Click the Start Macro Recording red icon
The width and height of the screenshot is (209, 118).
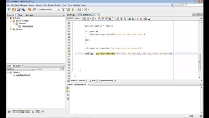tap(137, 19)
